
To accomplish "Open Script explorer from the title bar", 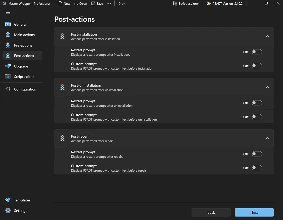I will coord(186,4).
